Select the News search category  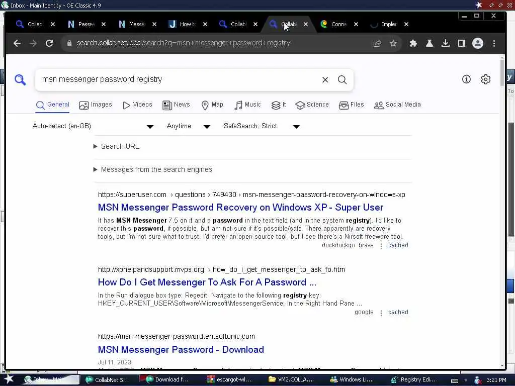176,105
